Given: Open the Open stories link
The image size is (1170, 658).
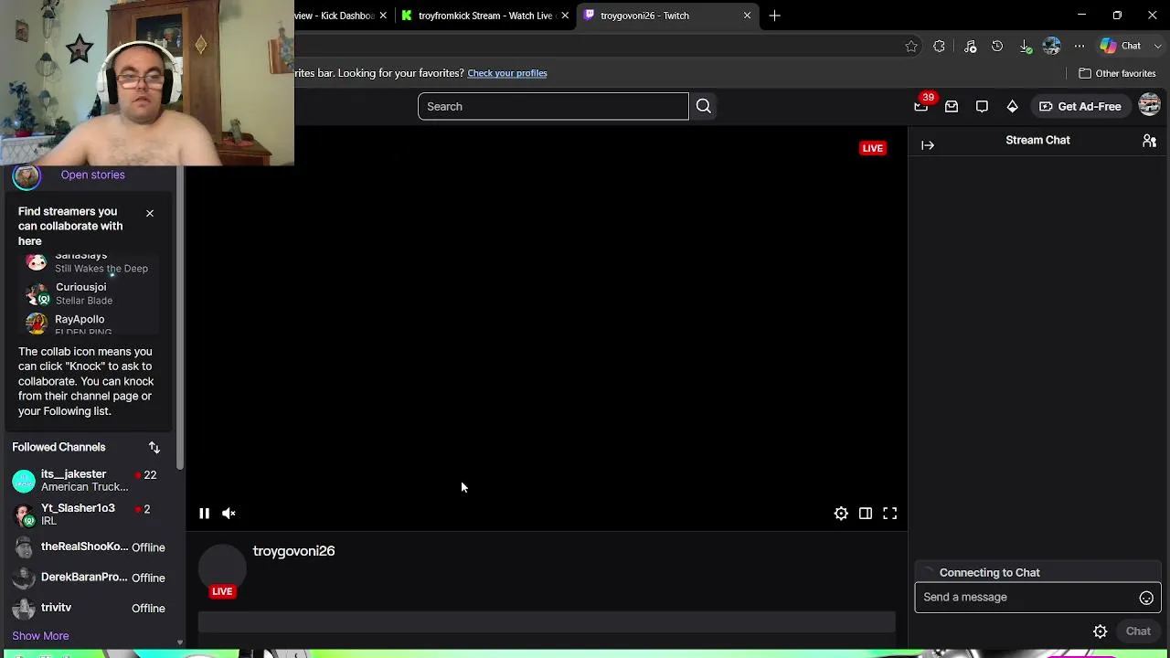Looking at the screenshot, I should click(x=92, y=175).
